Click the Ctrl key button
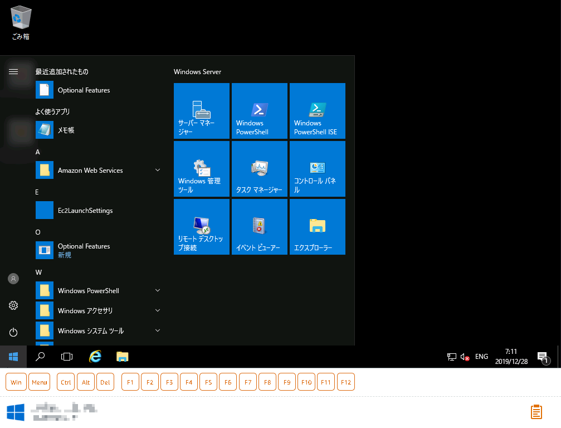The width and height of the screenshot is (561, 428). [x=66, y=382]
